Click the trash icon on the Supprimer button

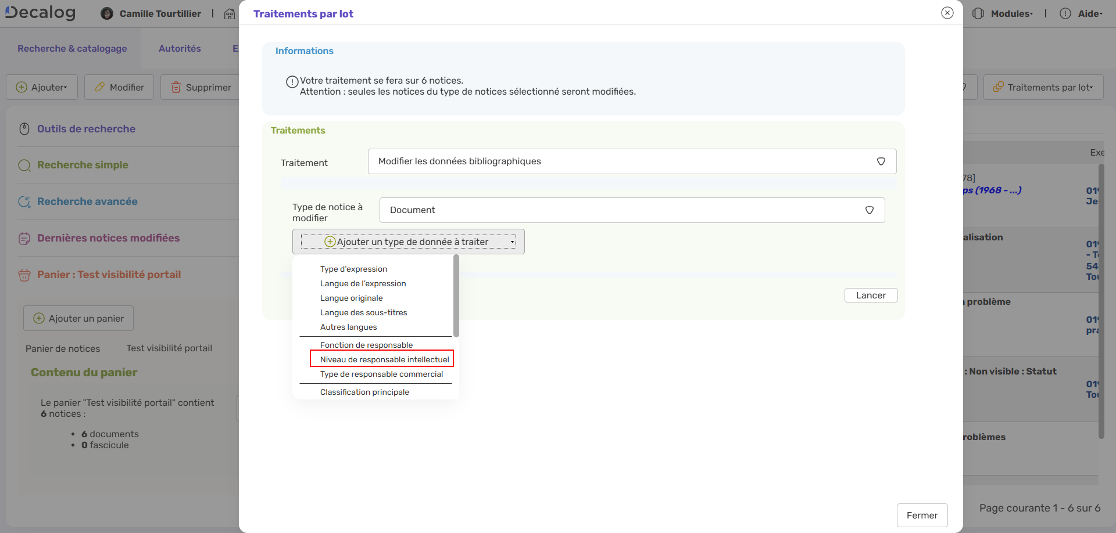tap(176, 87)
